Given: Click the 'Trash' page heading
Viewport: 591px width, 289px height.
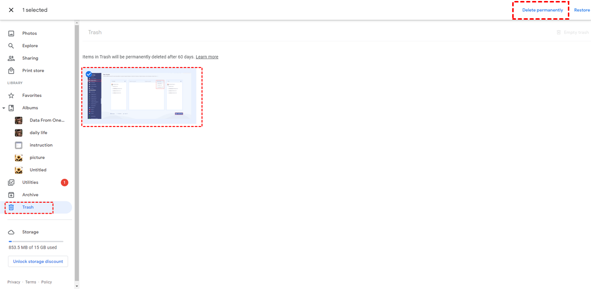Looking at the screenshot, I should pyautogui.click(x=95, y=32).
